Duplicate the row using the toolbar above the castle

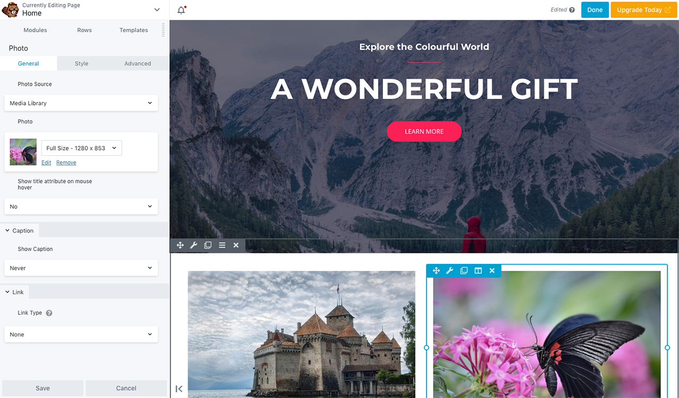[208, 245]
